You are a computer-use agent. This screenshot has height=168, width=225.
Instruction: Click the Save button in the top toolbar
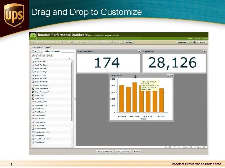pos(74,42)
